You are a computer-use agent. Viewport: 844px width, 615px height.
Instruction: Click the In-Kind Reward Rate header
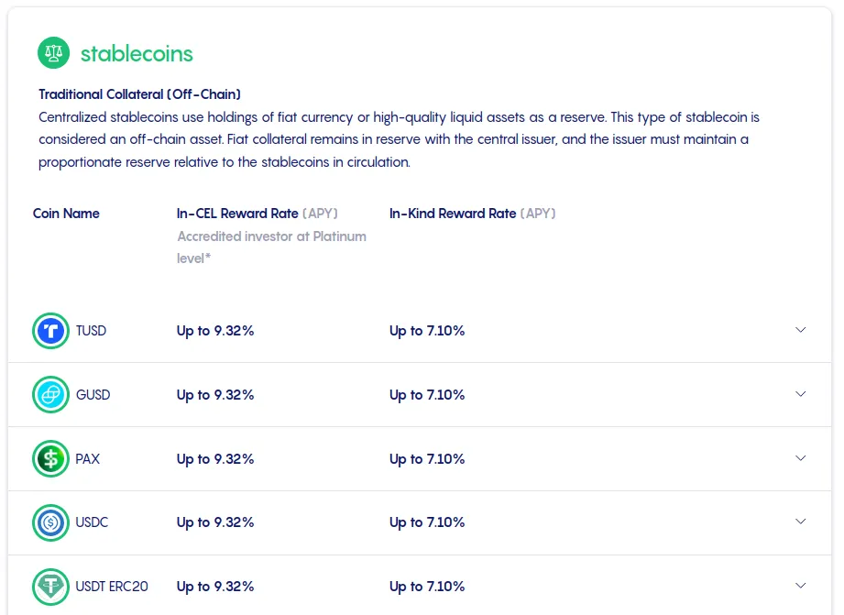tap(473, 214)
